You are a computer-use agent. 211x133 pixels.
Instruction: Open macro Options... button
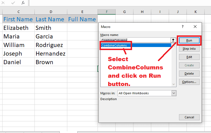[189, 82]
